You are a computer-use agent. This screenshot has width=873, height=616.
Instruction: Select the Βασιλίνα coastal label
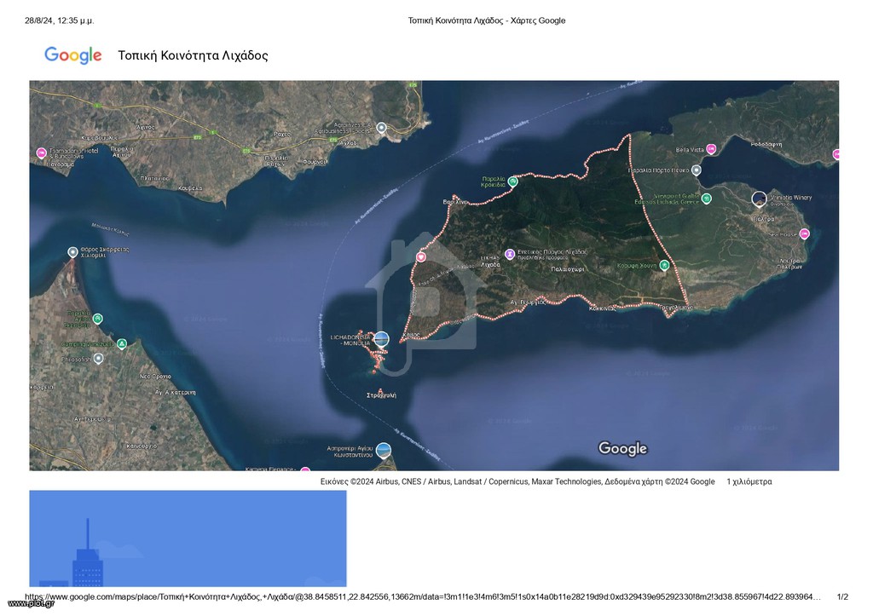coord(455,201)
